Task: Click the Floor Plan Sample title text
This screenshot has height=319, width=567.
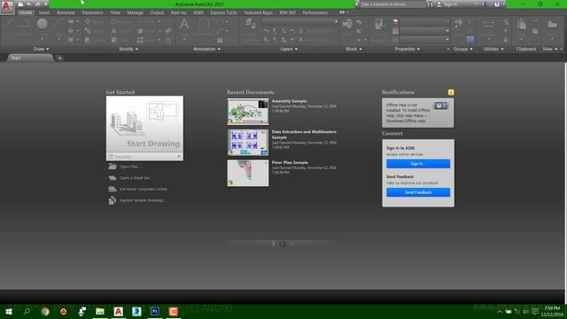Action: 290,162
